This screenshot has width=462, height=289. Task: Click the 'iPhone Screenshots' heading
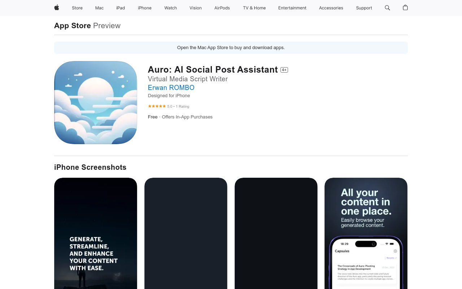90,167
